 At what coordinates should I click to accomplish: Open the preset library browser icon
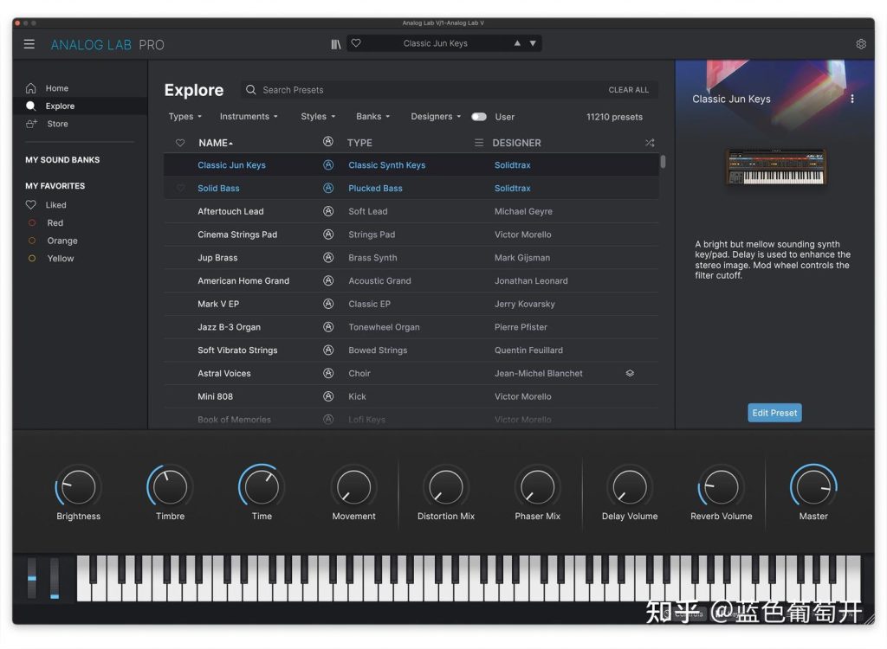tap(336, 44)
